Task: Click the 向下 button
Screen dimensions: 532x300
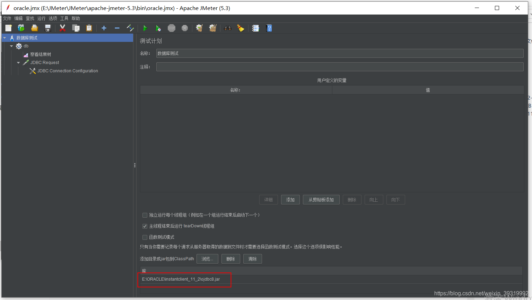Action: click(396, 200)
